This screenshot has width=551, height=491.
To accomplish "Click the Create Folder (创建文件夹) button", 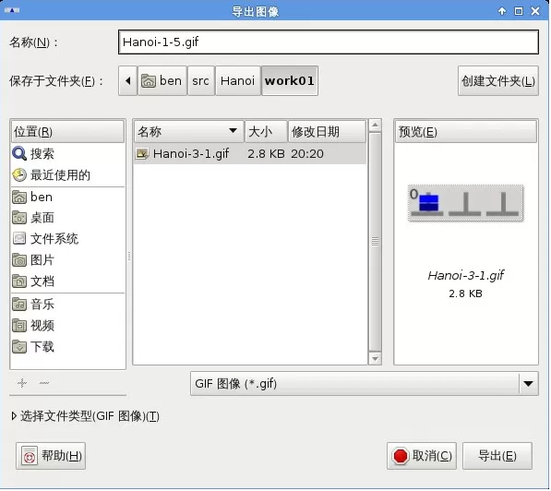I will [498, 81].
